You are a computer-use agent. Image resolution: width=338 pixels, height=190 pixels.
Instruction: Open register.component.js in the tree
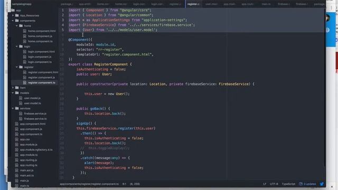(x=41, y=78)
